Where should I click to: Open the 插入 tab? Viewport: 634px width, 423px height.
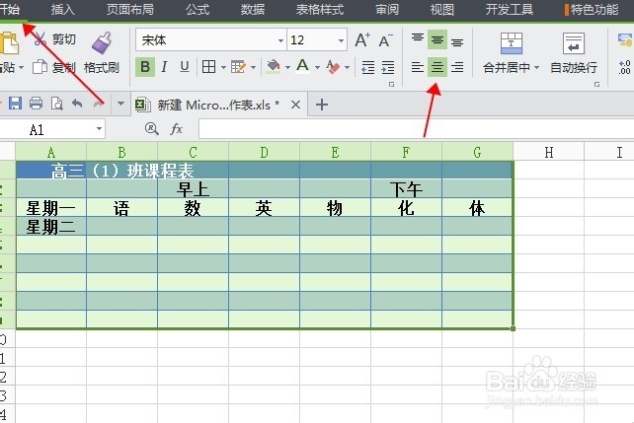click(x=62, y=9)
